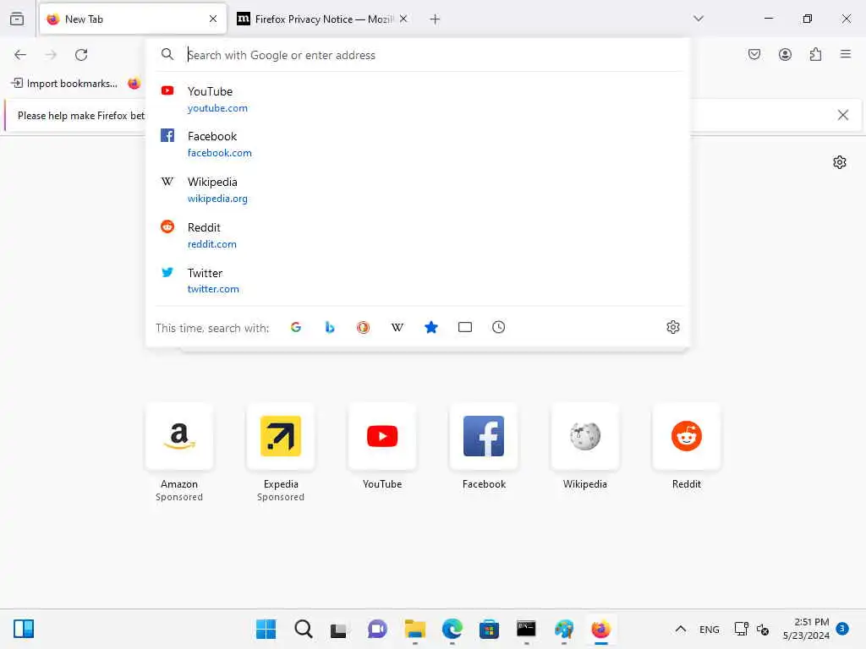The width and height of the screenshot is (866, 649).
Task: Switch to Firefox Privacy Notice tab
Action: click(323, 19)
